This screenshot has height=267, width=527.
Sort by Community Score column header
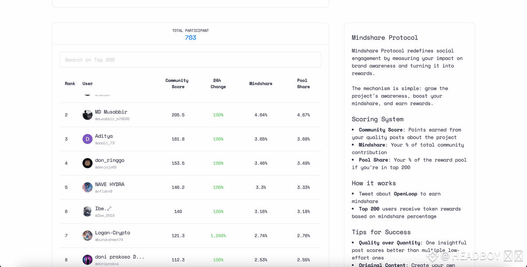[x=177, y=83]
